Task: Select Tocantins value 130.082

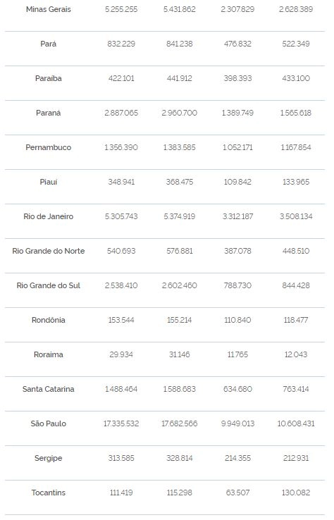Action: [296, 493]
